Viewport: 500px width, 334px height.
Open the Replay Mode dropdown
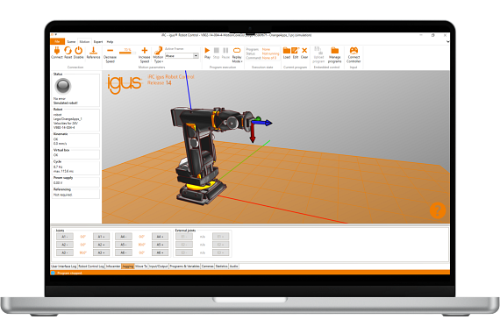(x=237, y=55)
